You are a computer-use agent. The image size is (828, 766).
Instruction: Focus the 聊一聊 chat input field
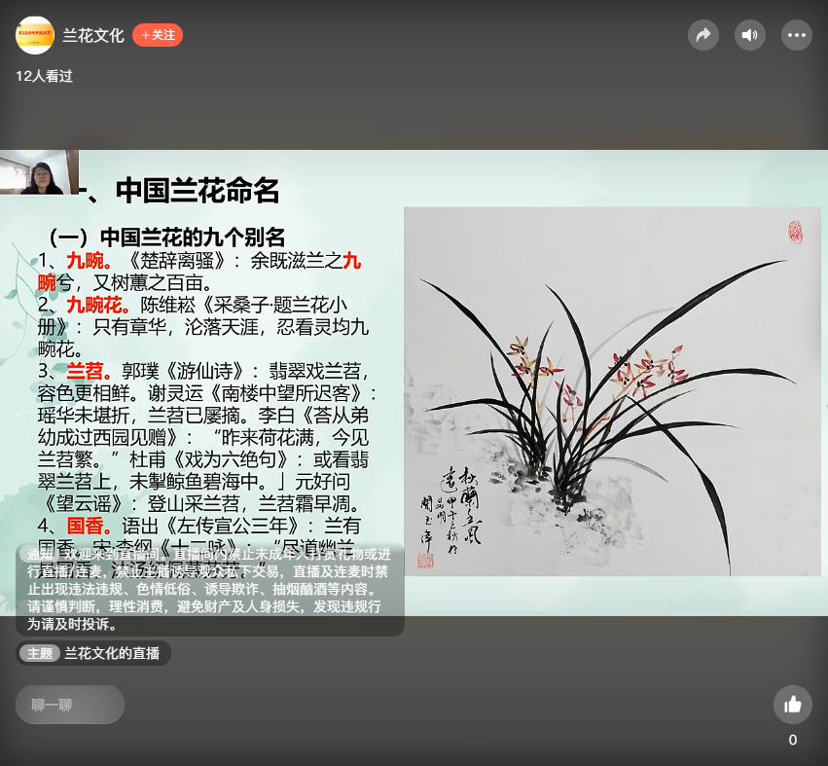coord(70,705)
